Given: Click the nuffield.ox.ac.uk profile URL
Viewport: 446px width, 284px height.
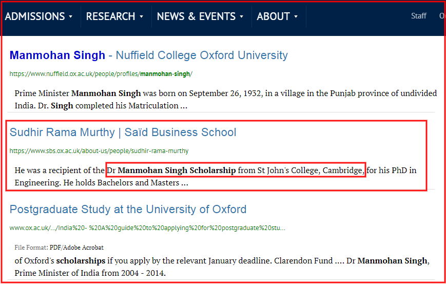Looking at the screenshot, I should click(101, 74).
